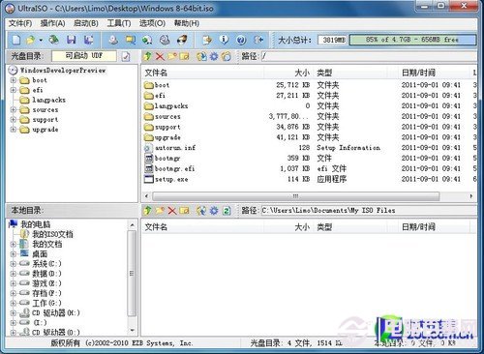Click red Delete X in local directory toolbar
The image size is (484, 354).
tap(172, 211)
